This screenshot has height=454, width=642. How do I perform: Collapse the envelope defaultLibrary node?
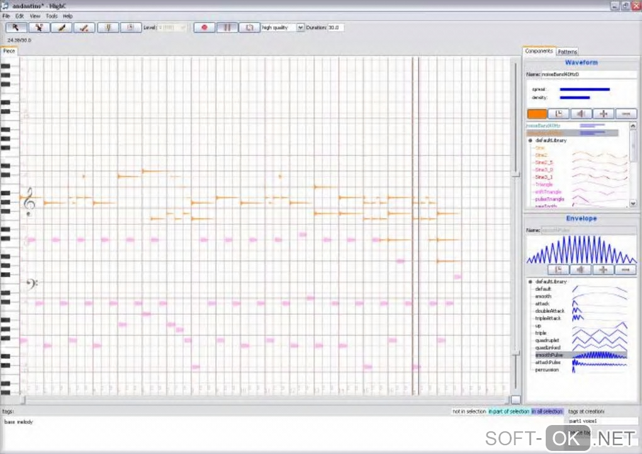530,282
